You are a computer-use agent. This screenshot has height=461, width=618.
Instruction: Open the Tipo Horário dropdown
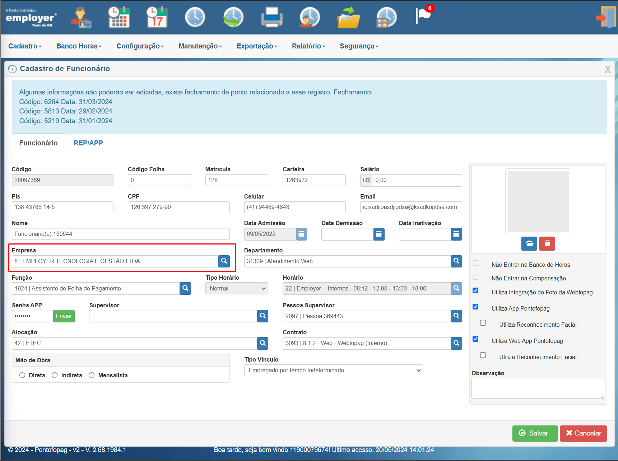pos(237,289)
